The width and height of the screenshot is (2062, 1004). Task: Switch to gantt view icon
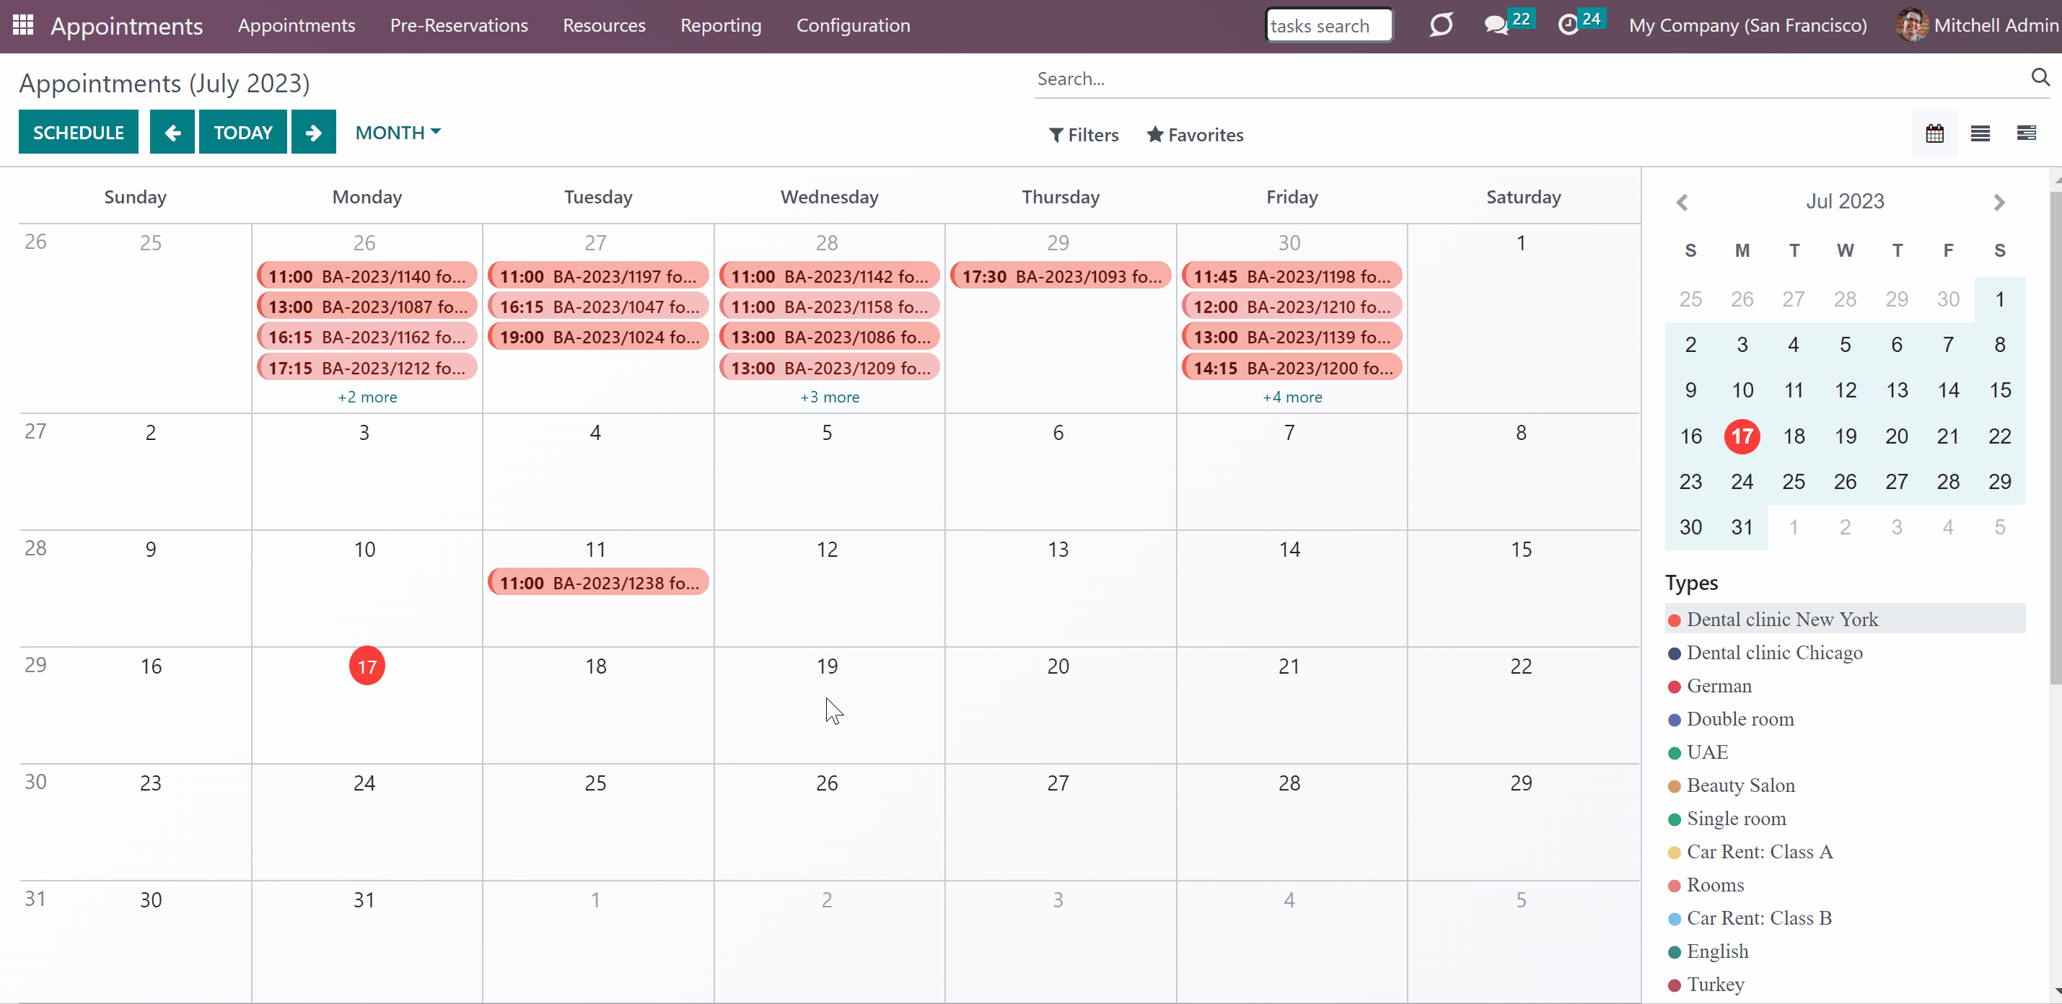coord(2026,133)
